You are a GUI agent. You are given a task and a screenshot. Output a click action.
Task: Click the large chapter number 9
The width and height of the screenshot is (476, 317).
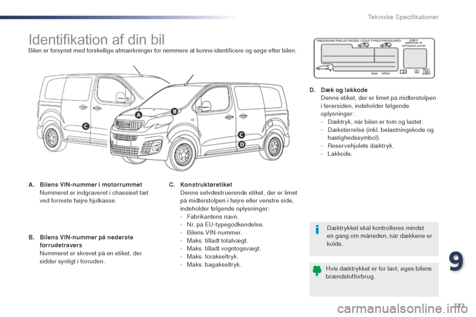tap(456, 262)
